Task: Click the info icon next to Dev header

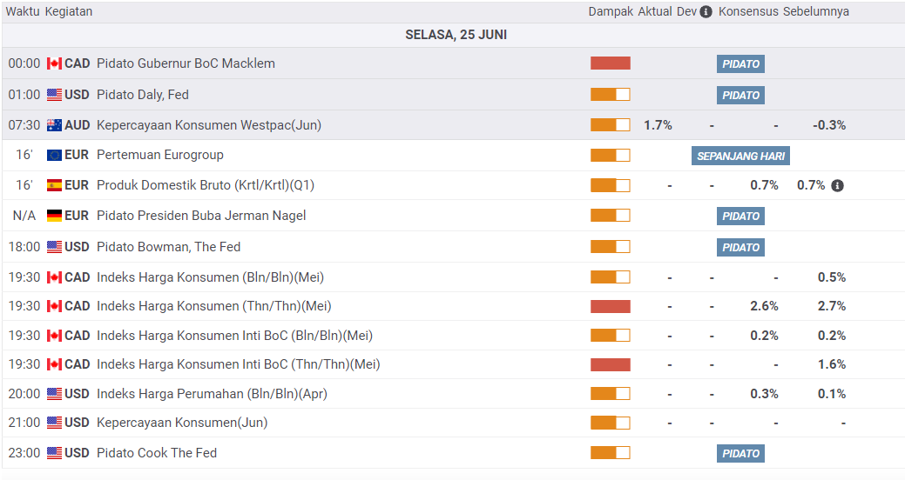Action: click(x=706, y=12)
